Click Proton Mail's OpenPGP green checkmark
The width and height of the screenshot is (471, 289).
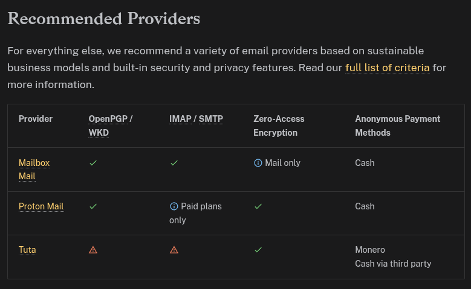(x=93, y=206)
